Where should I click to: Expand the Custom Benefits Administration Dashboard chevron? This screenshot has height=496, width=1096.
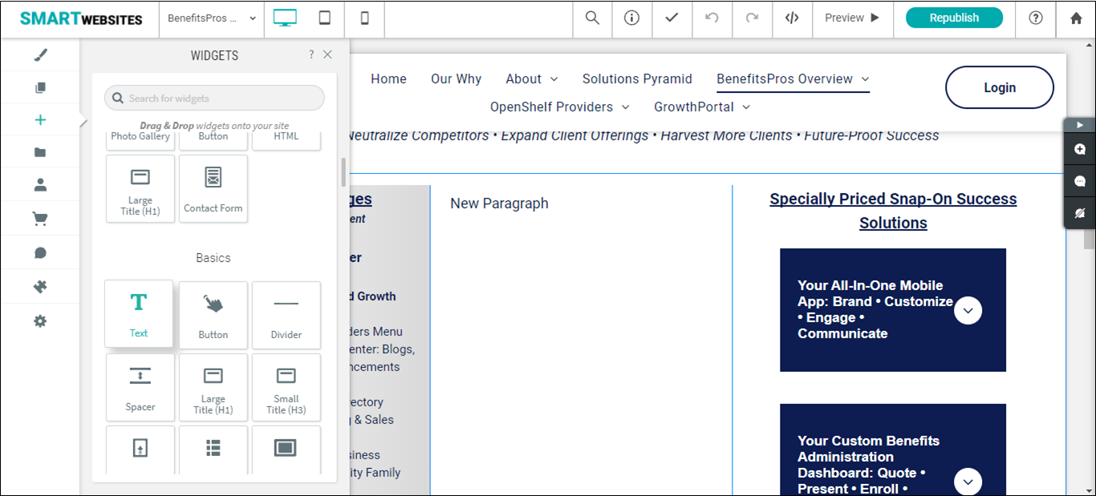coord(968,482)
